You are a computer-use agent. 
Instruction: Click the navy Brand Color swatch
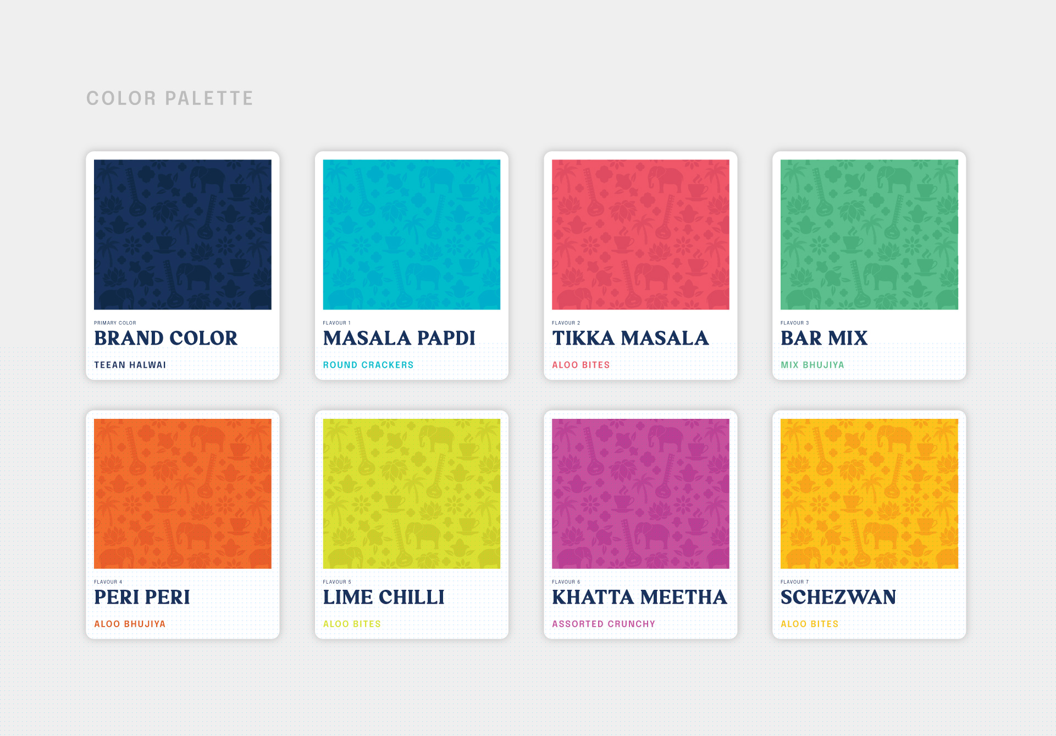(183, 235)
